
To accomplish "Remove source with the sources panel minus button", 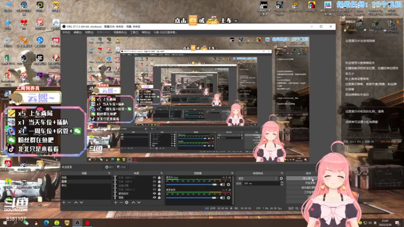I will coord(121,203).
